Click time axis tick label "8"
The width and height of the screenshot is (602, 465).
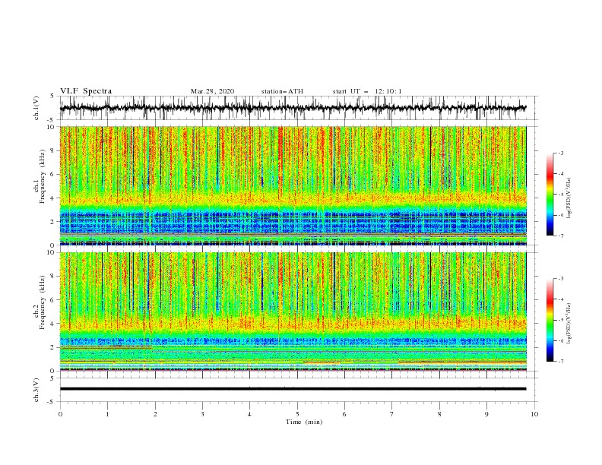tap(439, 414)
